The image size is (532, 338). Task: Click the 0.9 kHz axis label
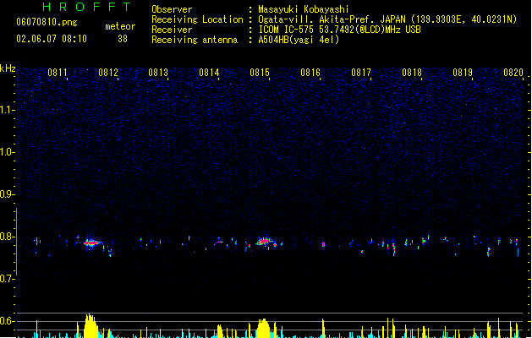point(7,194)
